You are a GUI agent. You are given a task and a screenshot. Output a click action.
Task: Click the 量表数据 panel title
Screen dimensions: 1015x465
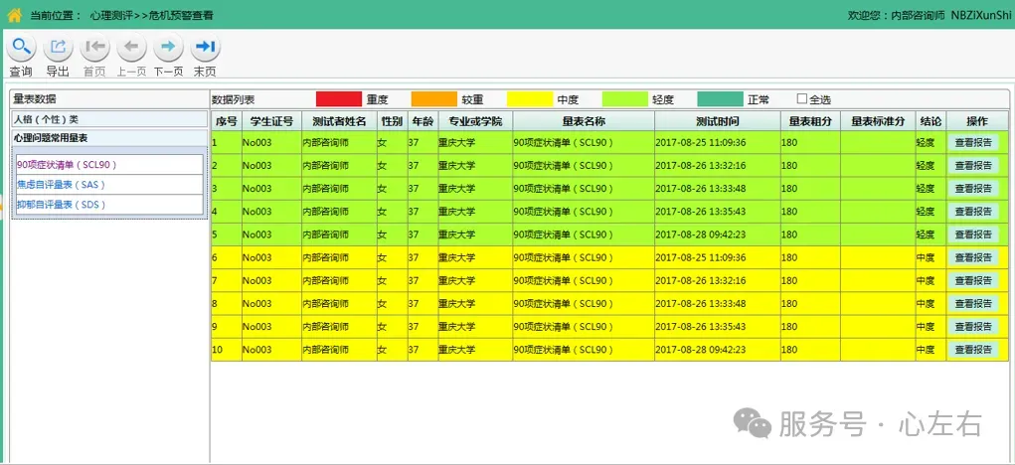click(35, 99)
